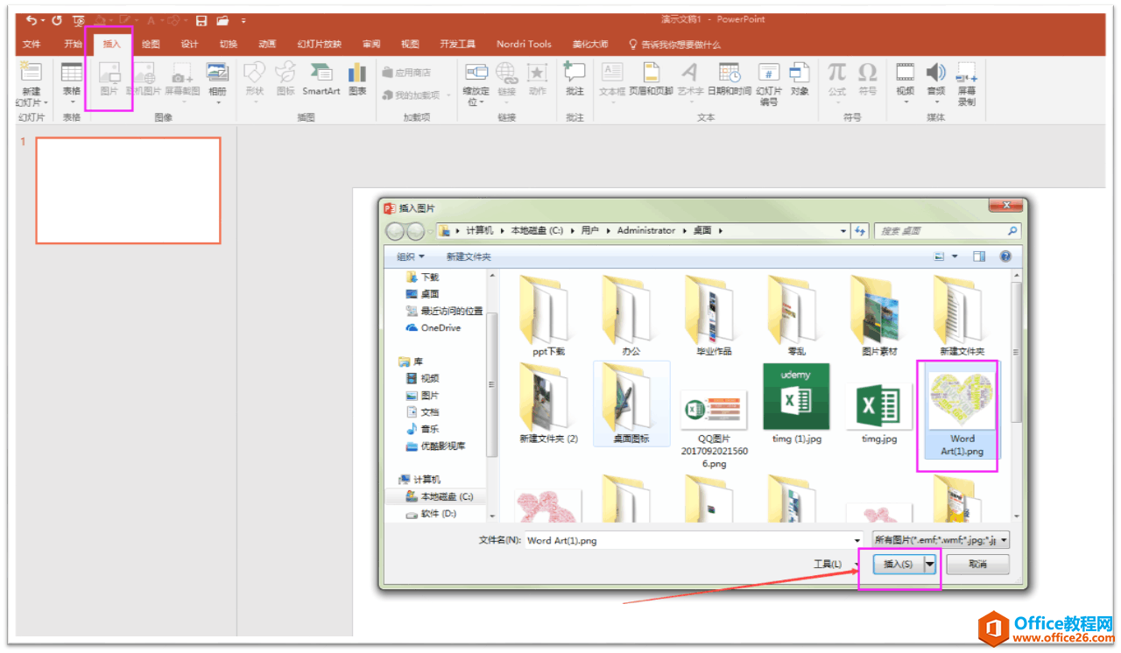1121x653 pixels.
Task: Insert a 图表 (Chart) from ribbon
Action: point(357,77)
